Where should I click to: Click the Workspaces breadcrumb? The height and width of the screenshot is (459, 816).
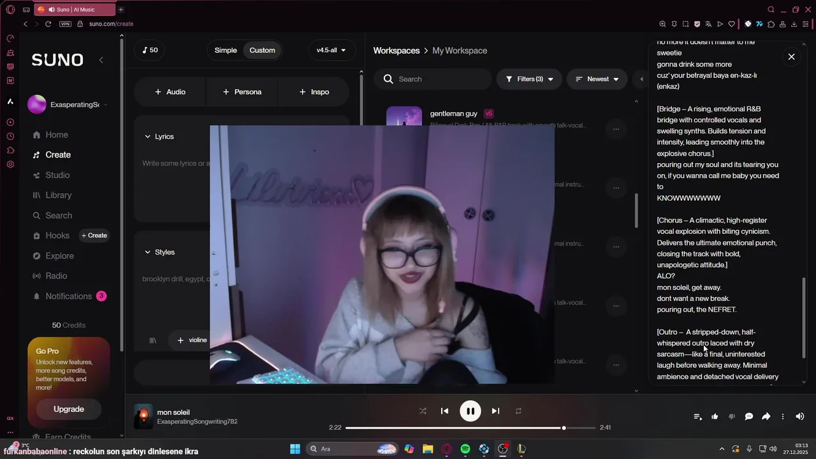[397, 50]
